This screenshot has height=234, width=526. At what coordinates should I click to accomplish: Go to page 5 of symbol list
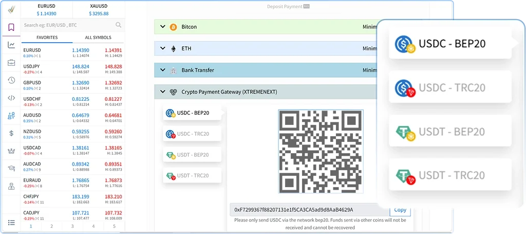(x=114, y=226)
